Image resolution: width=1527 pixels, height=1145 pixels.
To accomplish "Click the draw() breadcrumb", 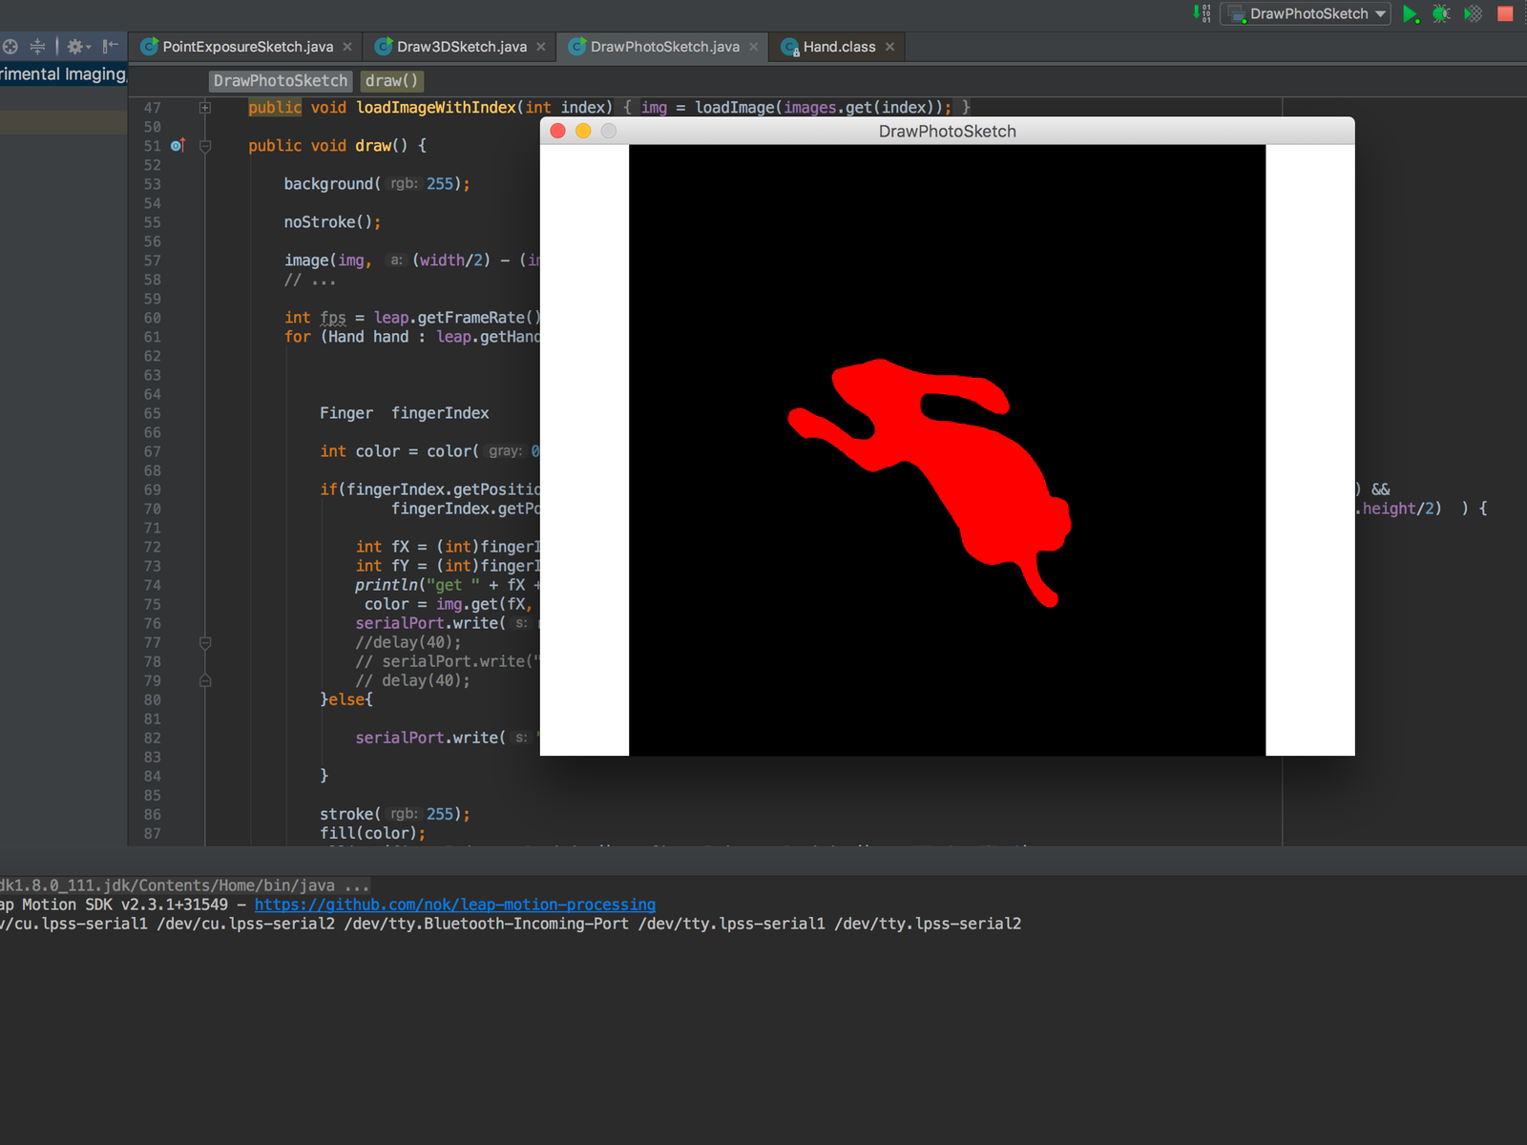I will (391, 81).
